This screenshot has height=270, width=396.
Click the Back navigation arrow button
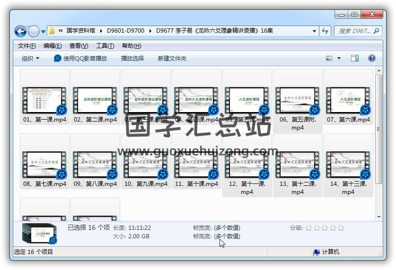coord(20,32)
